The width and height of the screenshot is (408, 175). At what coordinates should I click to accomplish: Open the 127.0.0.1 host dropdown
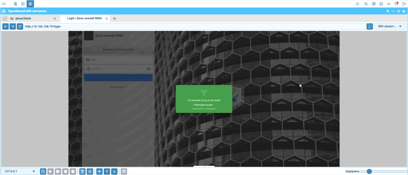20,171
